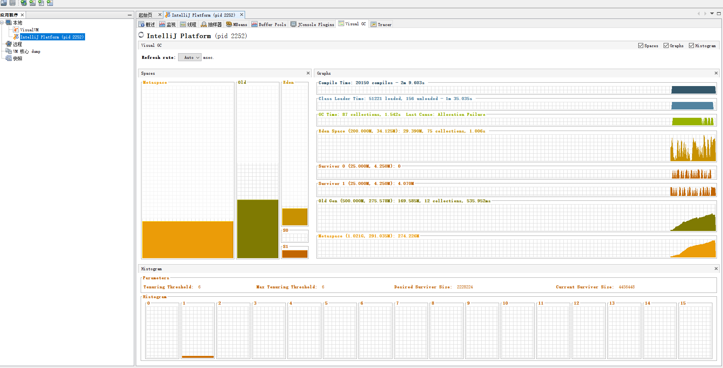The height and width of the screenshot is (368, 723).
Task: Close the IntelliJ Platform (pid 2252) document tab
Action: (x=242, y=15)
